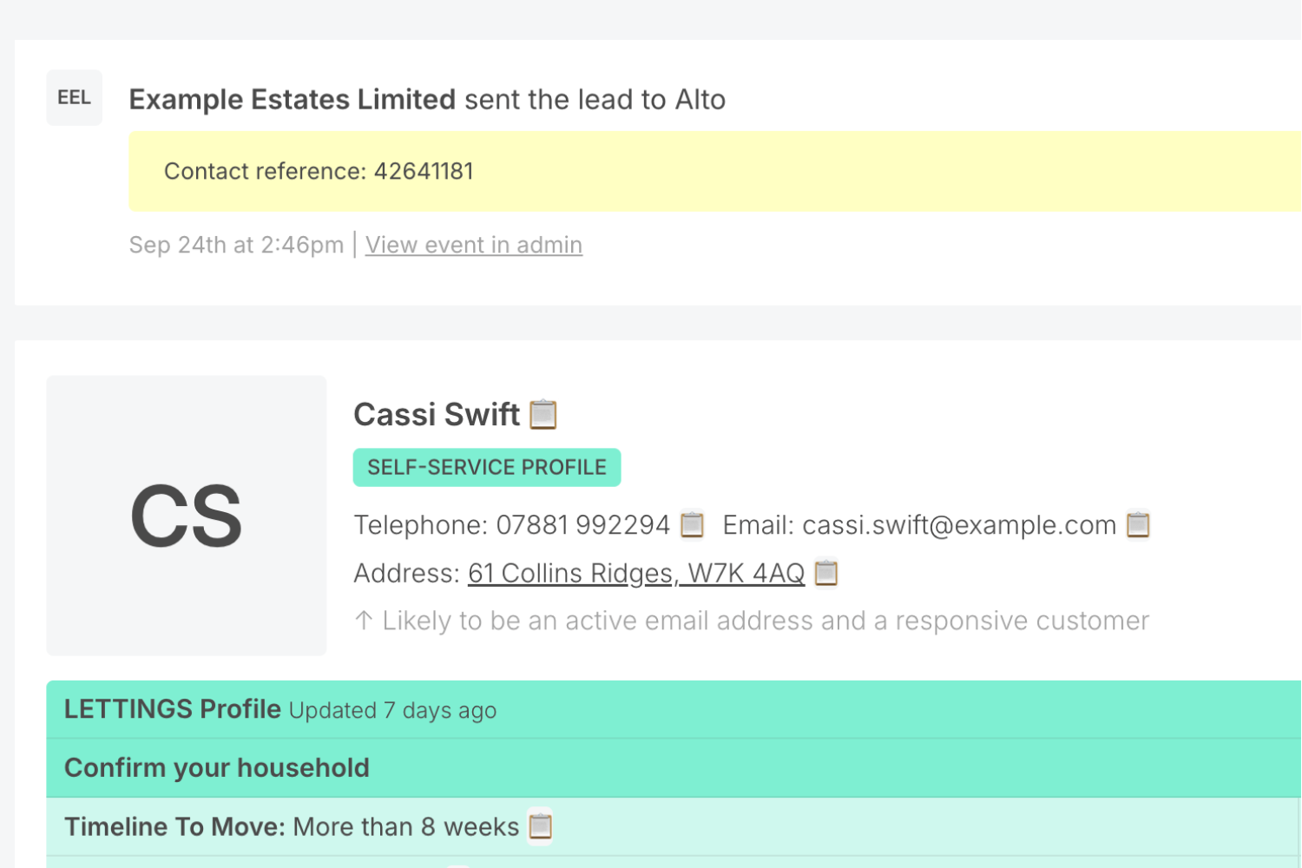1302x868 pixels.
Task: Click the SELF-SERVICE PROFILE badge
Action: [x=486, y=468]
